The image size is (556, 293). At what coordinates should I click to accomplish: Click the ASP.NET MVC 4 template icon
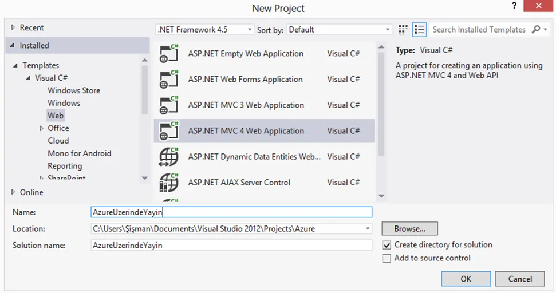[169, 130]
